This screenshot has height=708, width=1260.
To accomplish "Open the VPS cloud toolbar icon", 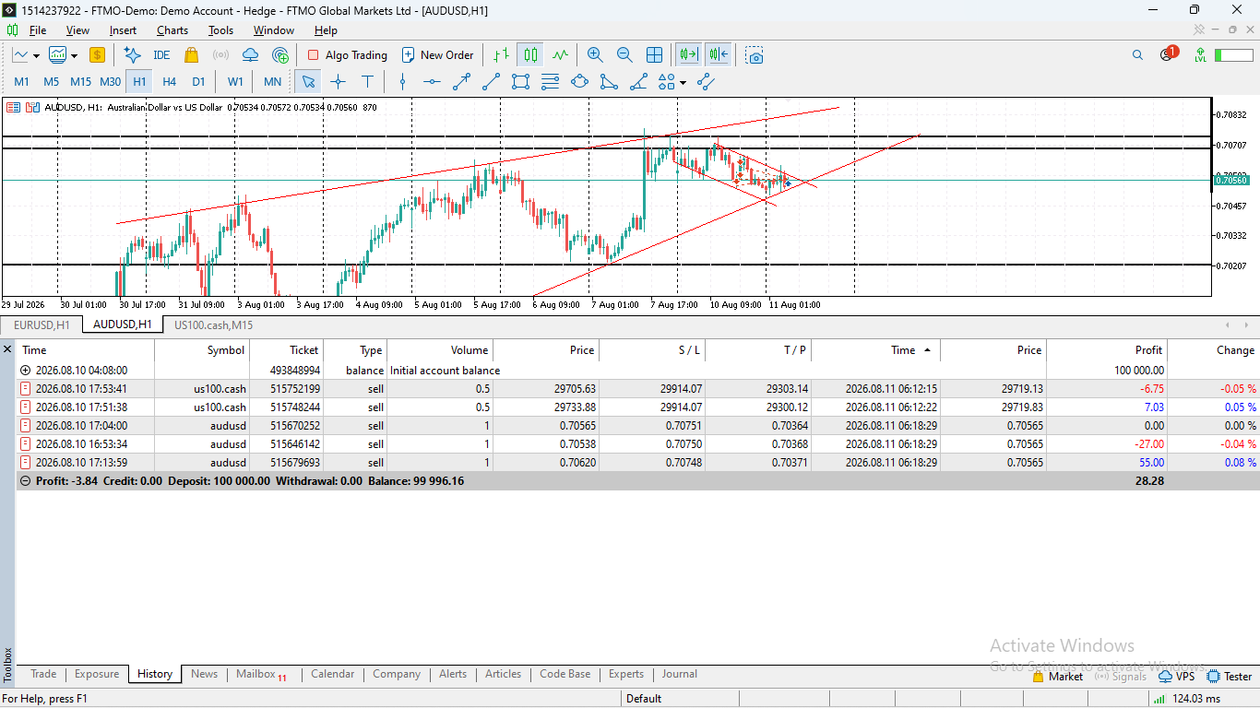I will point(250,55).
